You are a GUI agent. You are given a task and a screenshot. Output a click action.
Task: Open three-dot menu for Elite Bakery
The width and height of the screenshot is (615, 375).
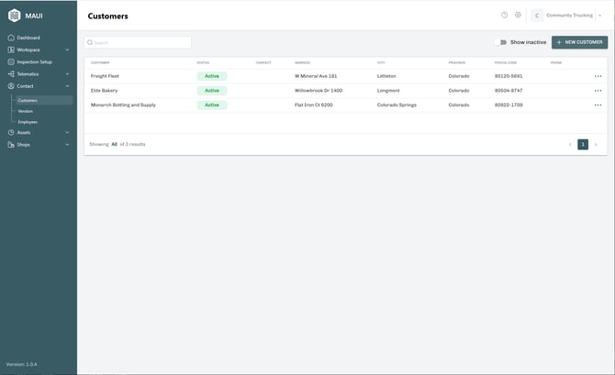coord(598,91)
